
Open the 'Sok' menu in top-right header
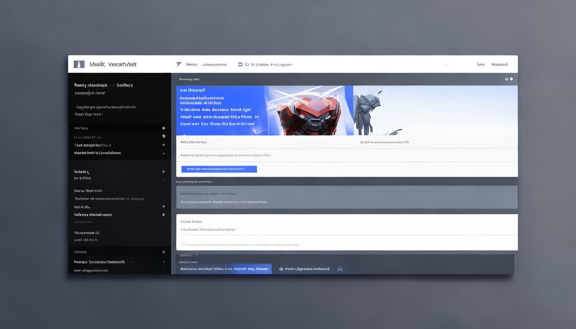click(480, 65)
